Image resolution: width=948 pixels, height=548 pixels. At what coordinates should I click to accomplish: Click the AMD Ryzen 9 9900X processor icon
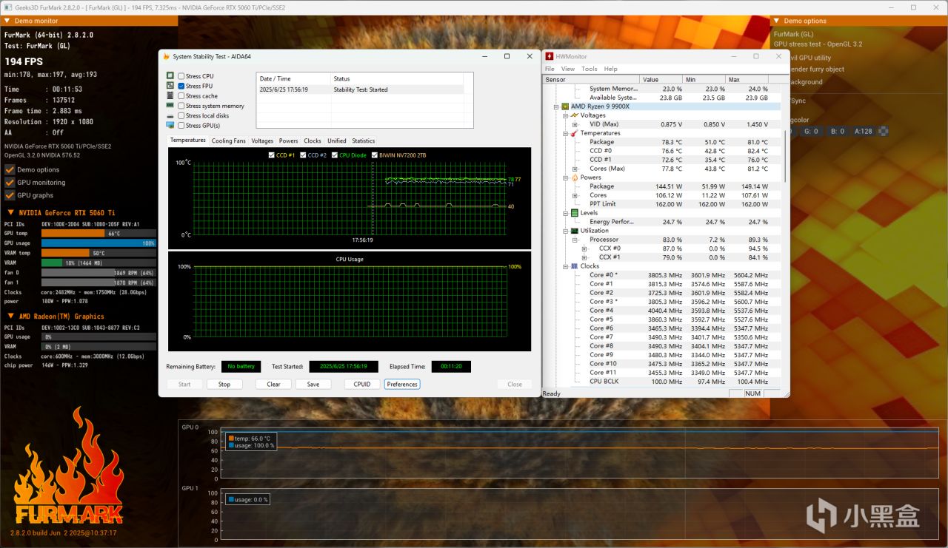coord(565,106)
